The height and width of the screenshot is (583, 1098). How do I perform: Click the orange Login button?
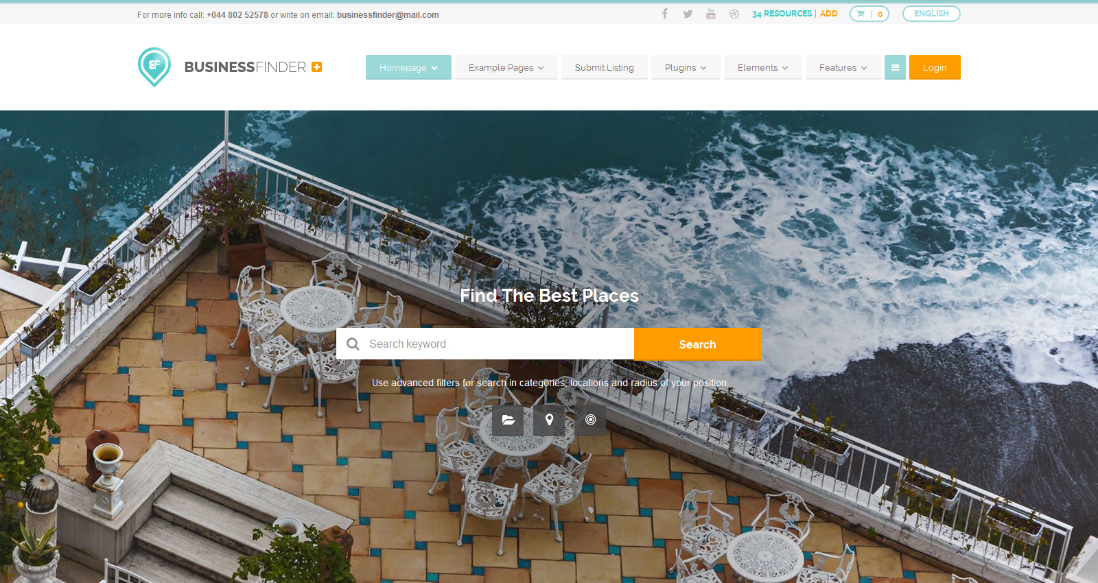(x=935, y=67)
